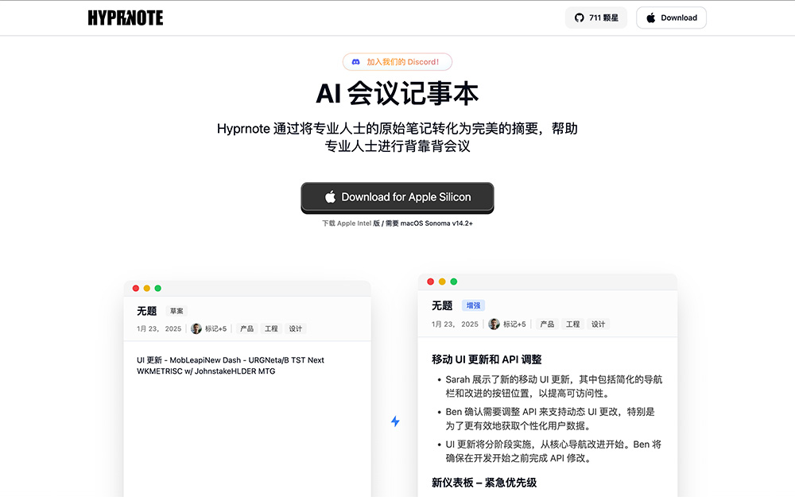The width and height of the screenshot is (795, 497).
Task: Select the 设计 tag in 增强 note
Action: [x=599, y=324]
